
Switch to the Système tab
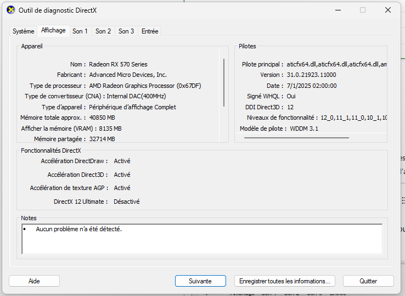tap(23, 31)
